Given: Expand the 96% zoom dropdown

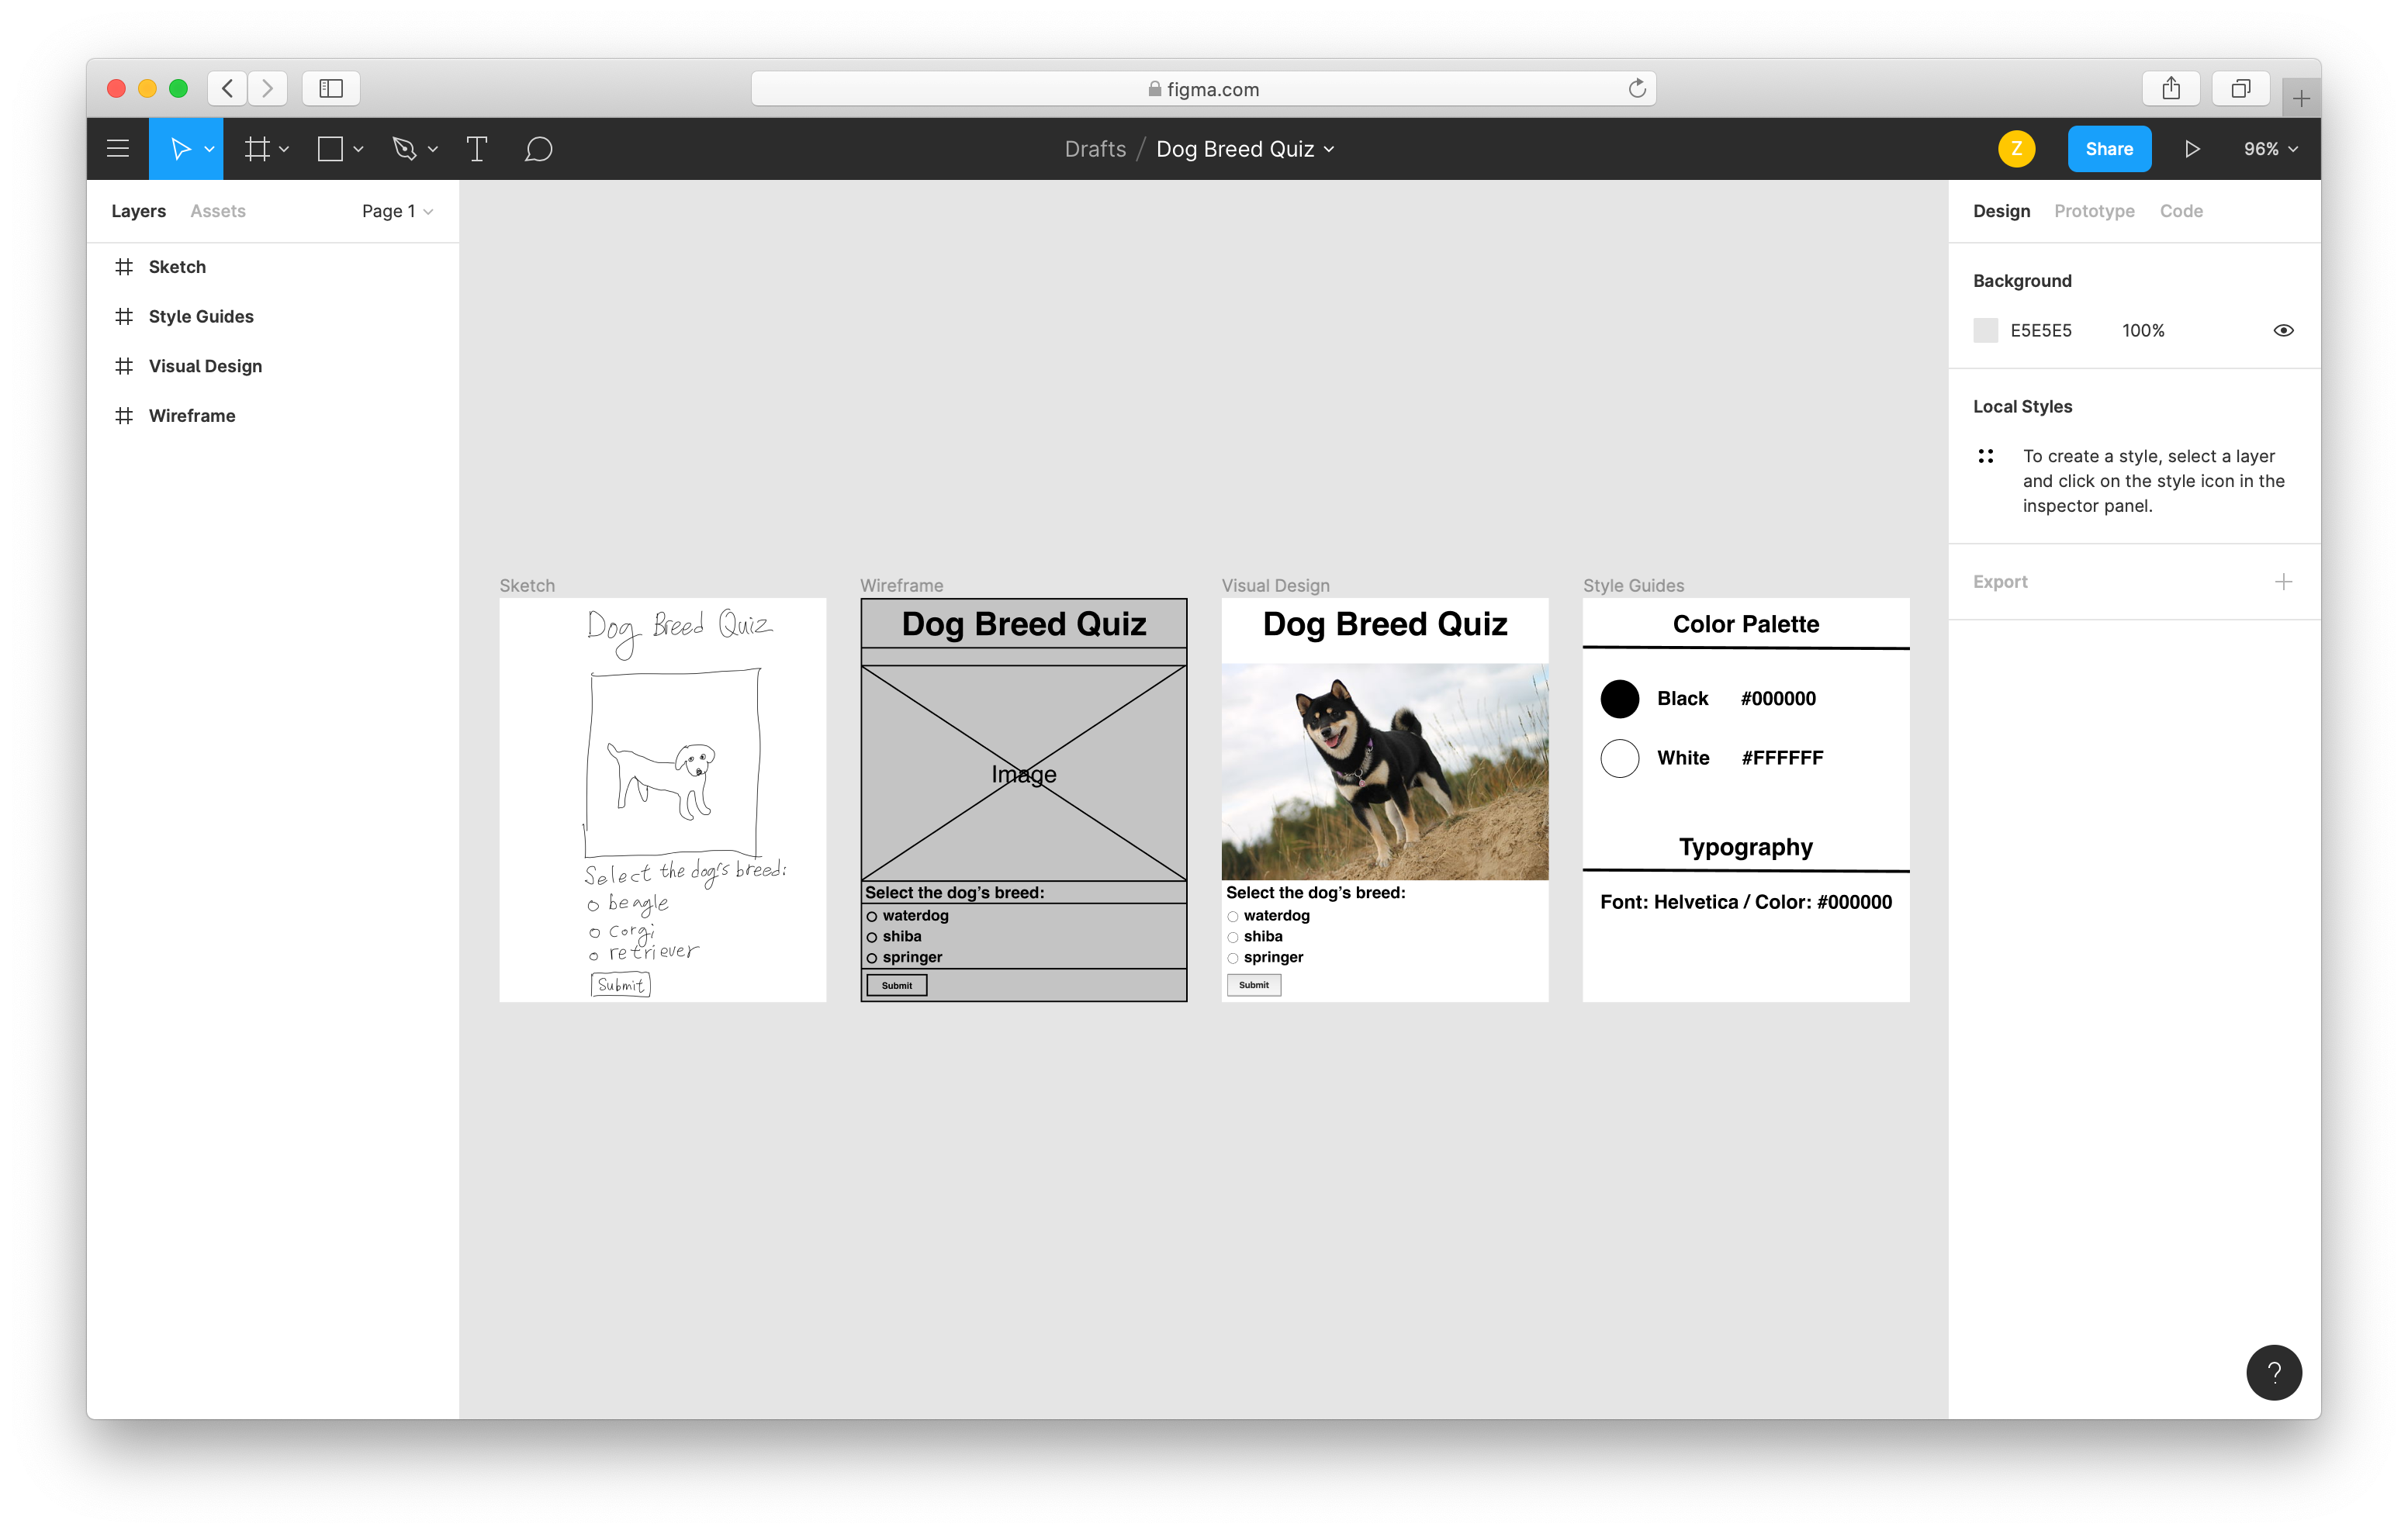Looking at the screenshot, I should coord(2270,149).
